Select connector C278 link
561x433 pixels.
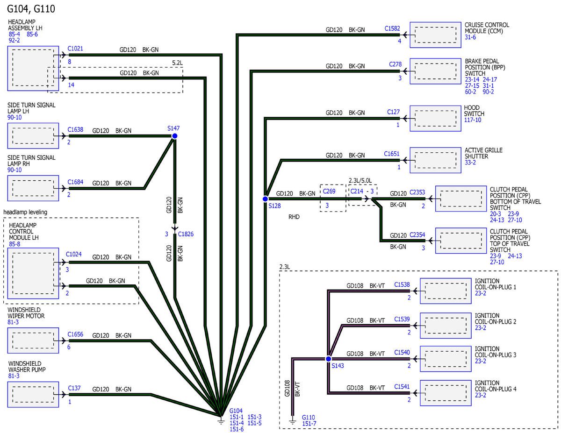point(395,64)
